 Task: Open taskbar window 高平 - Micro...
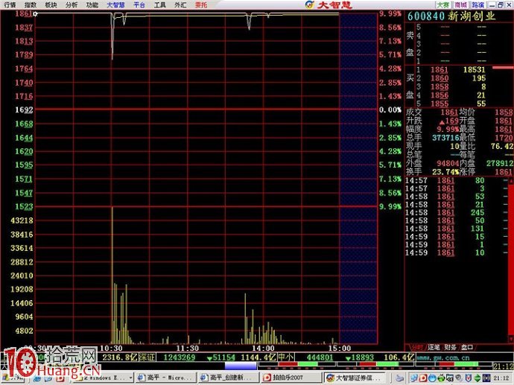(165, 378)
